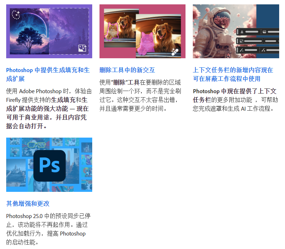
Task: Open the astronaut contextual taskbar thumbnail
Action: click(236, 31)
